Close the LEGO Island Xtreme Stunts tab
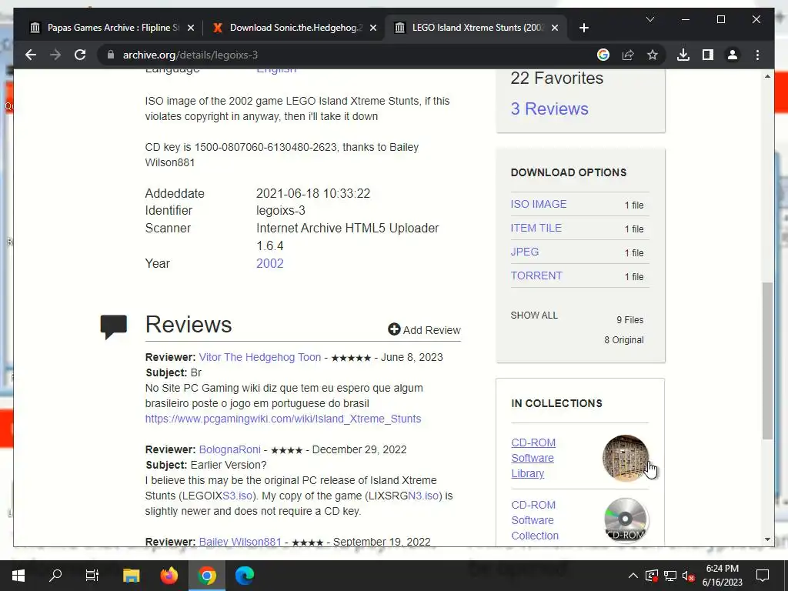 coord(555,28)
